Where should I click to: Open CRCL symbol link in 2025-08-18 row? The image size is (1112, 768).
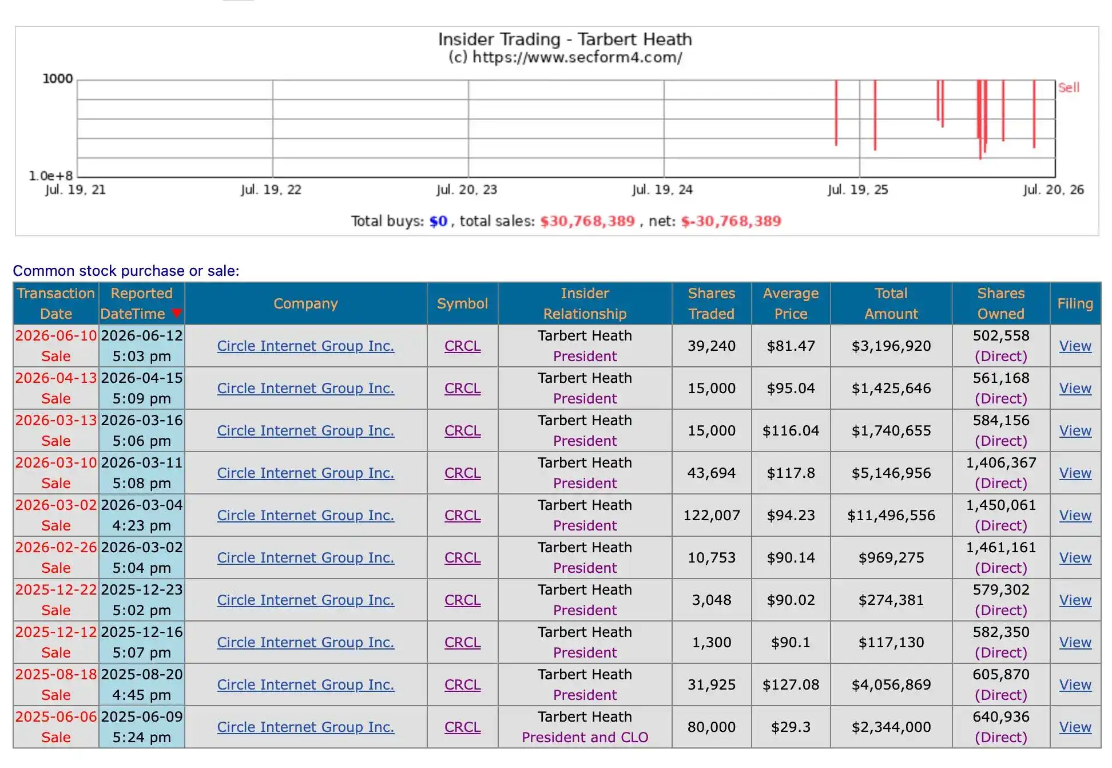462,684
